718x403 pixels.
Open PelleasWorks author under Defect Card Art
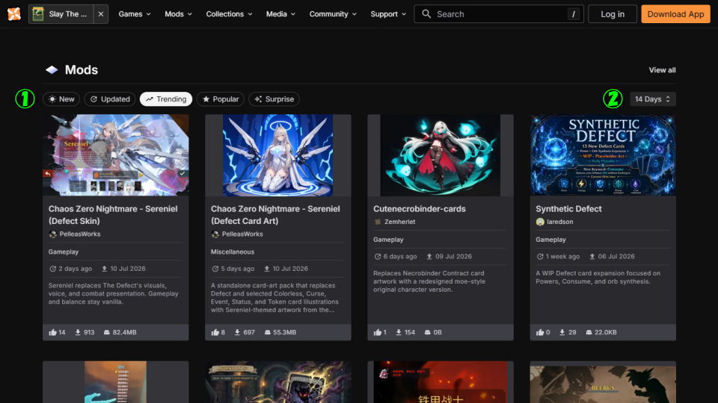[x=242, y=234]
